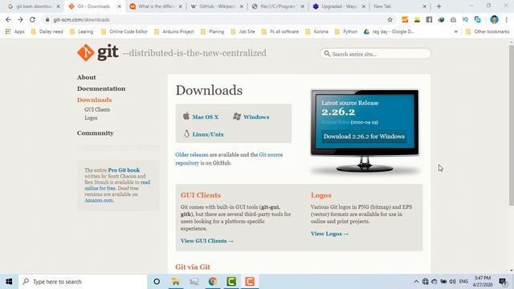This screenshot has width=514, height=289.
Task: Open the Arduino Project bookmarks folder
Action: (174, 31)
